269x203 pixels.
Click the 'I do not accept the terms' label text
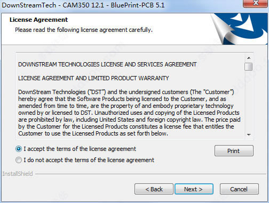89,160
